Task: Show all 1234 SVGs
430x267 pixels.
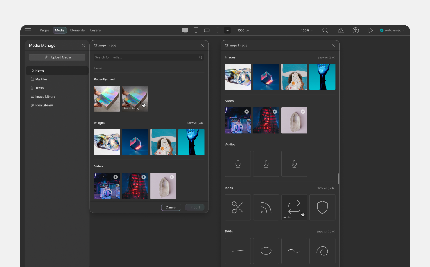Action: tap(326, 232)
